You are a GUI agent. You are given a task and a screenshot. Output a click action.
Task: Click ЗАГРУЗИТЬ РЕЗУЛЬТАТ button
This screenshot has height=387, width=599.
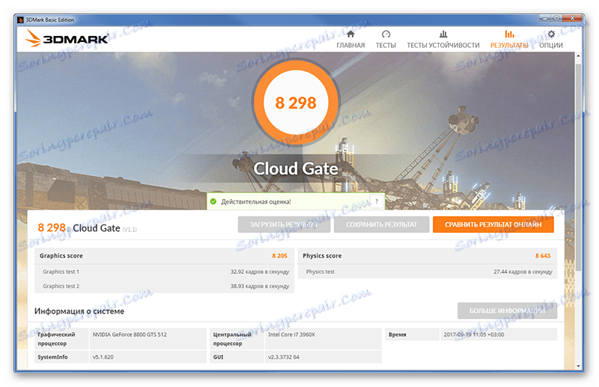coord(284,225)
